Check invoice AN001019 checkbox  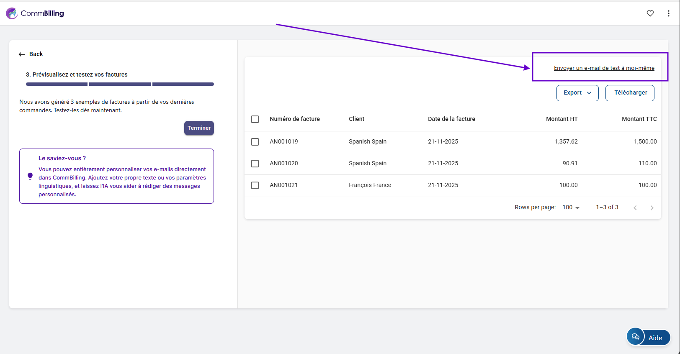pos(255,142)
